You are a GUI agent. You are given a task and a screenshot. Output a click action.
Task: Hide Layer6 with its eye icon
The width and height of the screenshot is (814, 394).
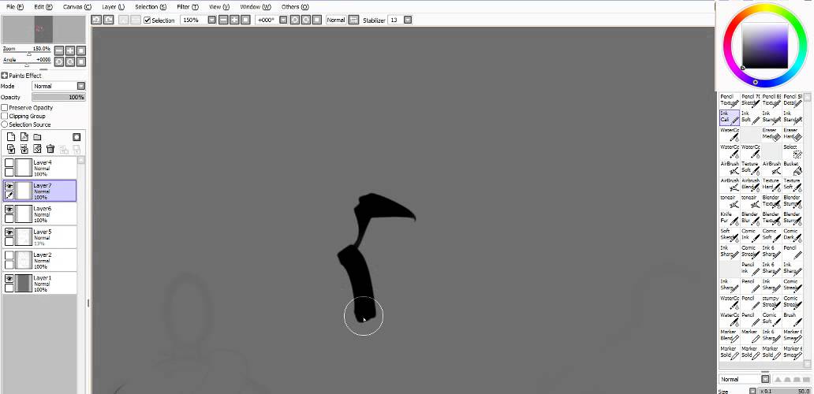9,209
